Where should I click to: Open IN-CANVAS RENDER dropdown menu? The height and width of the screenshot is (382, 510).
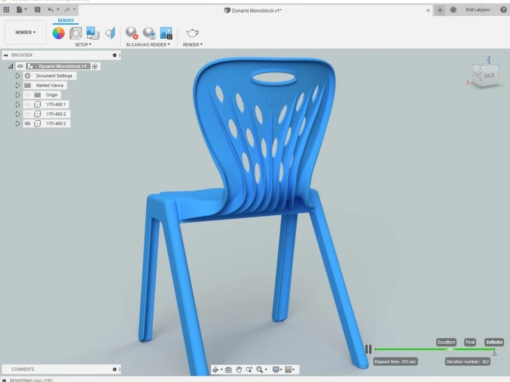(x=148, y=44)
